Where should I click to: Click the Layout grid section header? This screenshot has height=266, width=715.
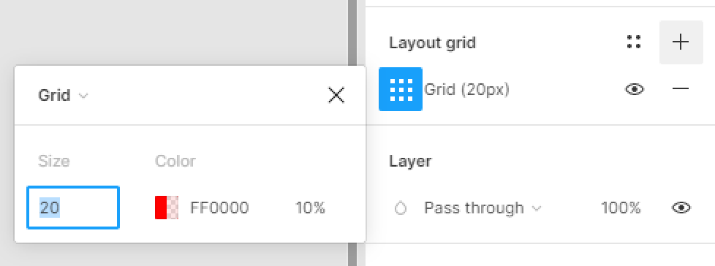[432, 43]
